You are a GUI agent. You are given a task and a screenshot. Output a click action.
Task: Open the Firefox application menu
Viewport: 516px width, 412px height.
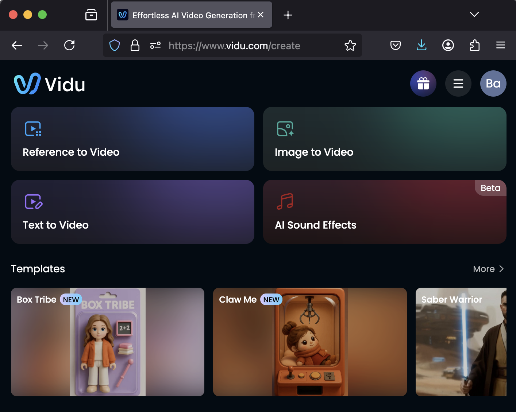501,45
